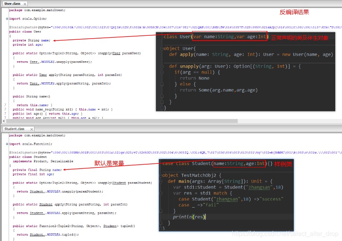The image size is (342, 241).
Task: Open User link in 'return User..MODULE$.unapply(paramUser)'
Action: [x=34, y=62]
